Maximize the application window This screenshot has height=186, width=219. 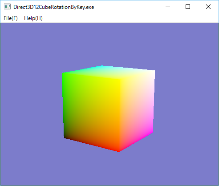click(x=188, y=7)
